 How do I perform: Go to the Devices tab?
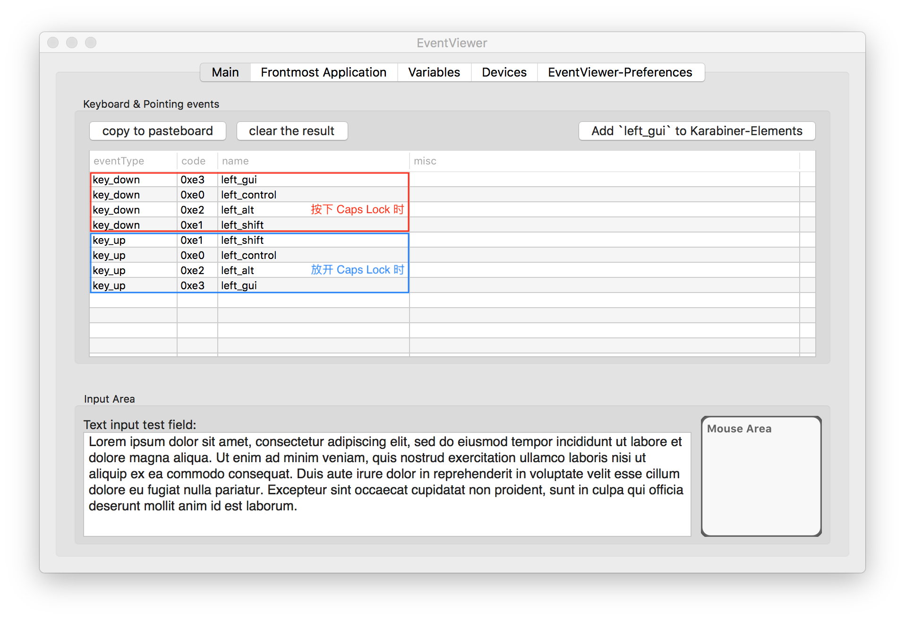504,72
